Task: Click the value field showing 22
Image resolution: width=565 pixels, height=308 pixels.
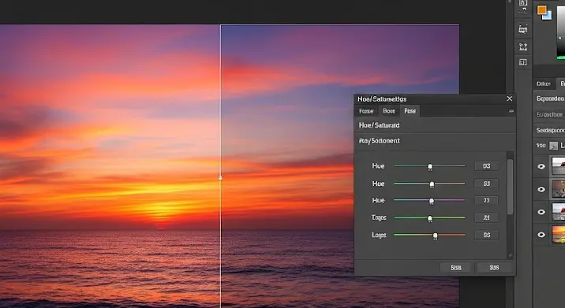Action: click(x=486, y=200)
